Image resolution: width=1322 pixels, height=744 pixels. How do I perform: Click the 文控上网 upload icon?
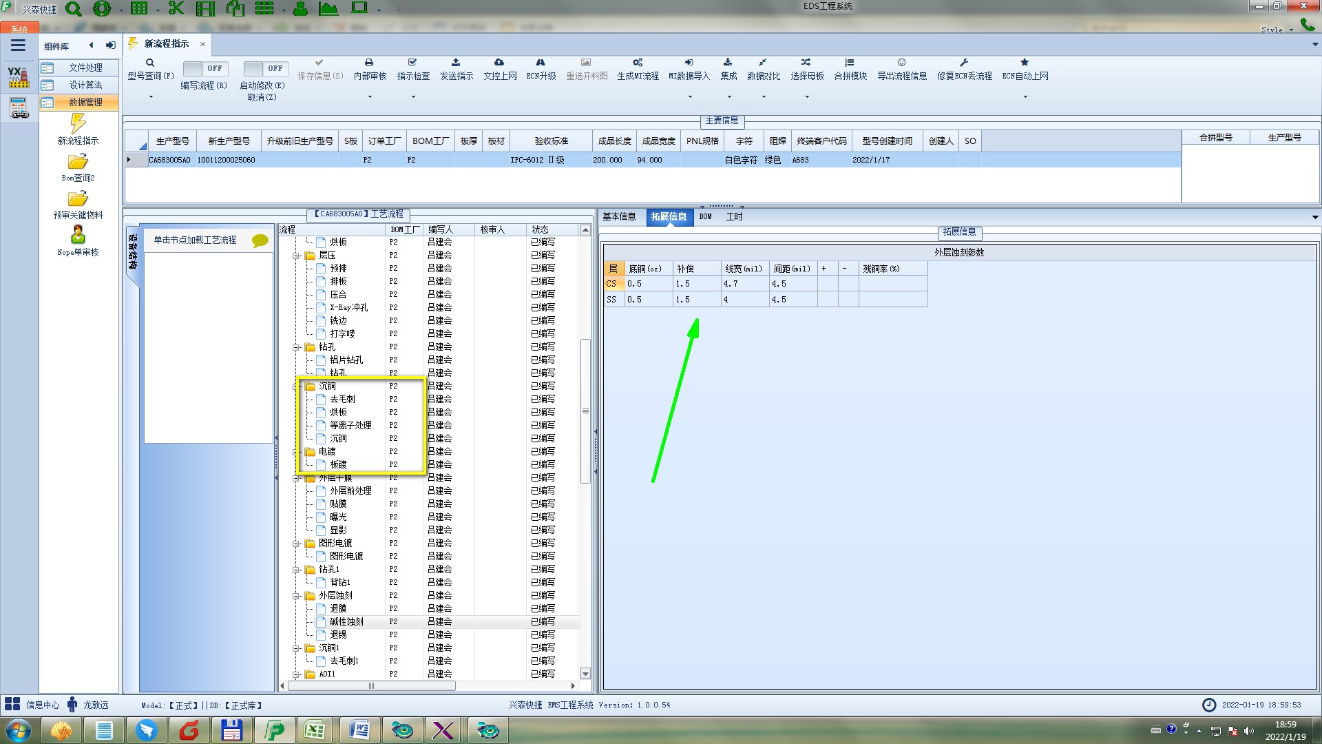[x=499, y=63]
